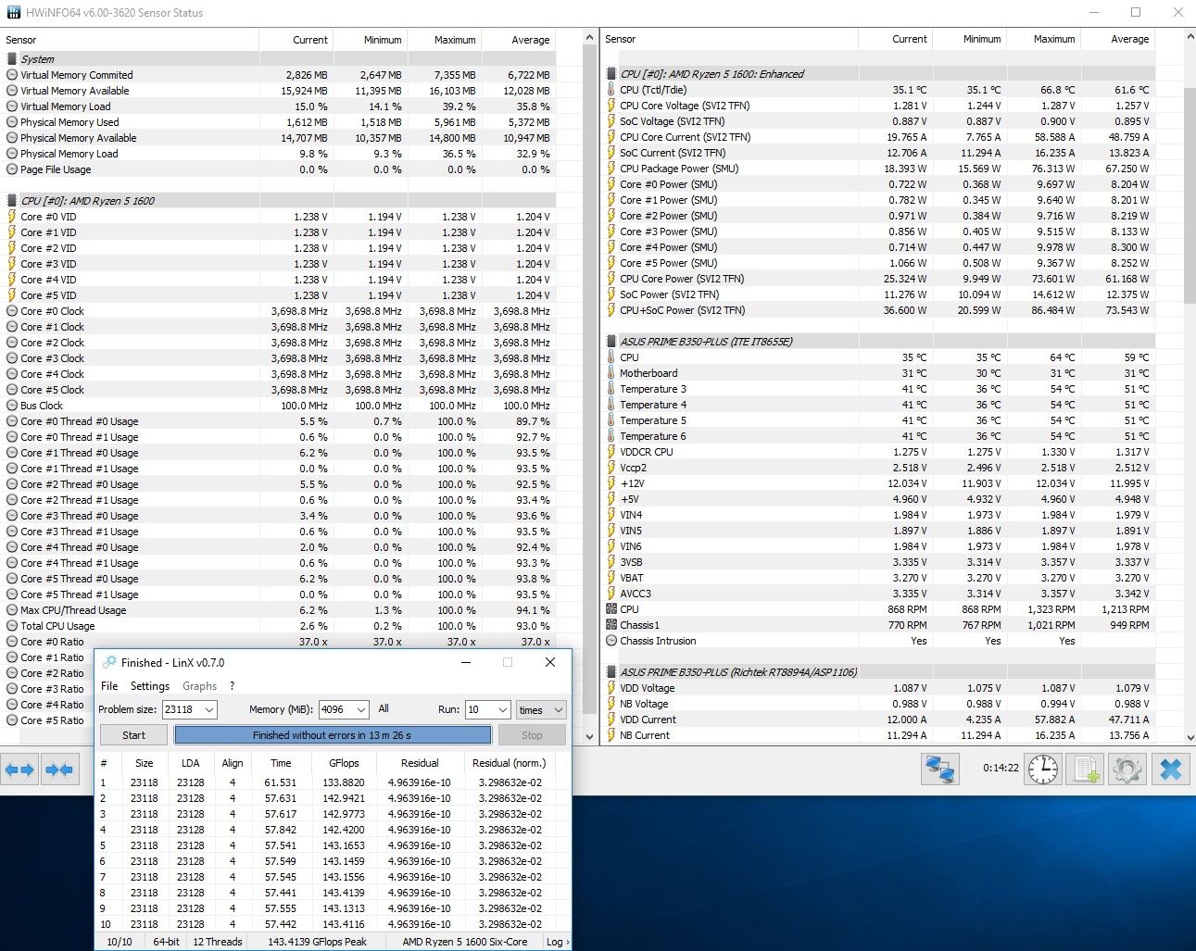Click the All memory button in LinX
Viewport: 1196px width, 951px height.
(384, 708)
